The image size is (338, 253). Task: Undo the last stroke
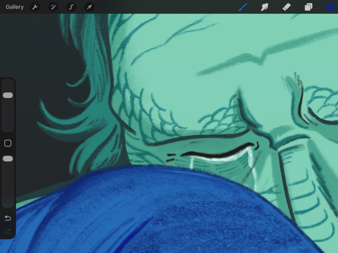click(8, 218)
